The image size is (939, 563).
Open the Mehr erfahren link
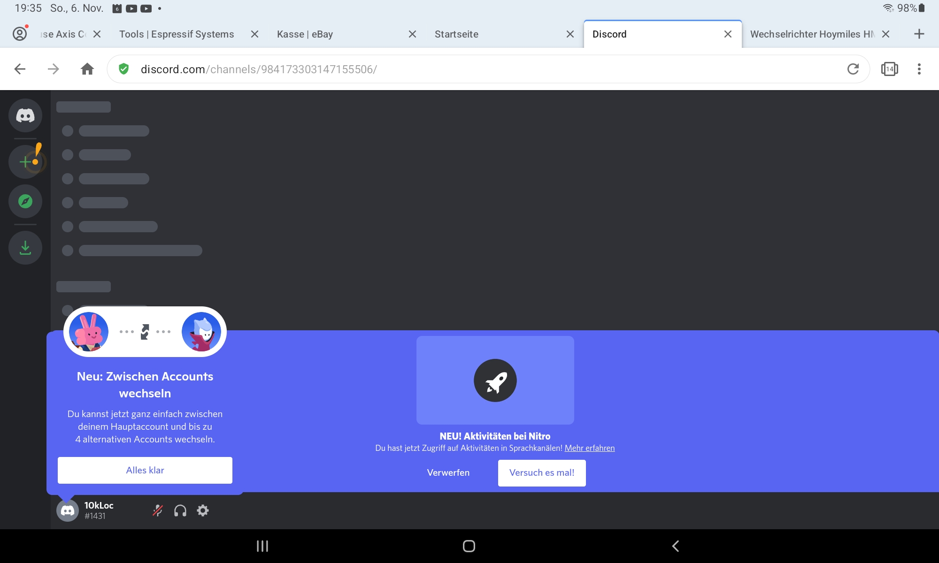(x=590, y=448)
